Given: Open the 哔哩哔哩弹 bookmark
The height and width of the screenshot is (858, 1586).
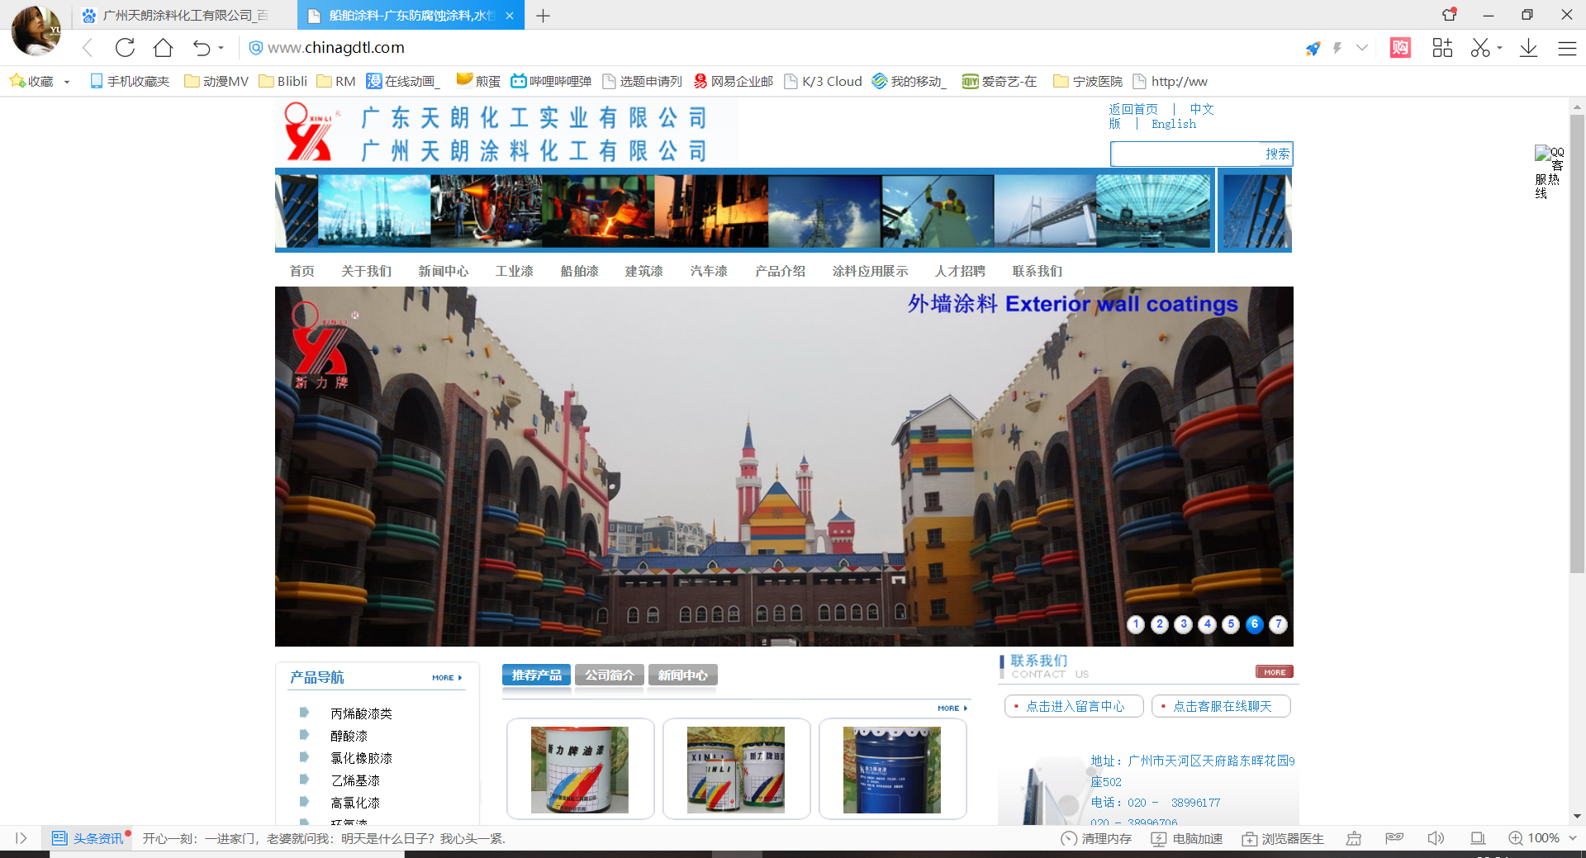Looking at the screenshot, I should [551, 81].
